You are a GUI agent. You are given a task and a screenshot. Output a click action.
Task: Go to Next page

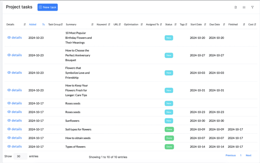(248, 155)
